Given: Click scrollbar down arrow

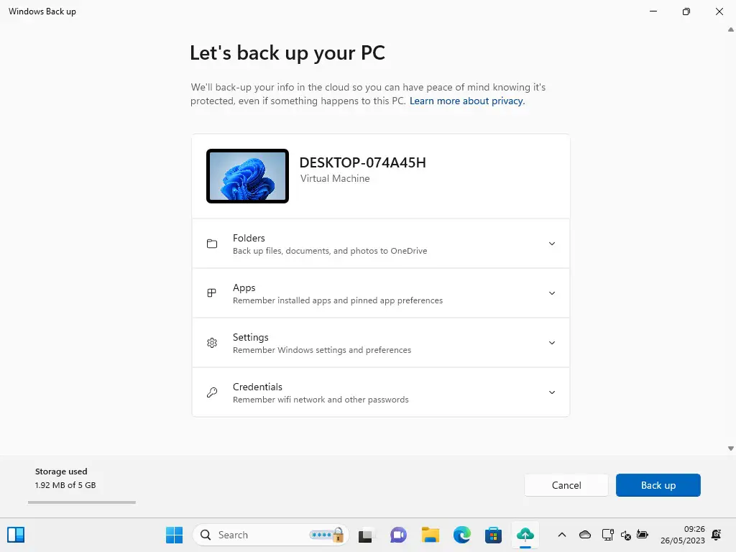Looking at the screenshot, I should [x=730, y=448].
